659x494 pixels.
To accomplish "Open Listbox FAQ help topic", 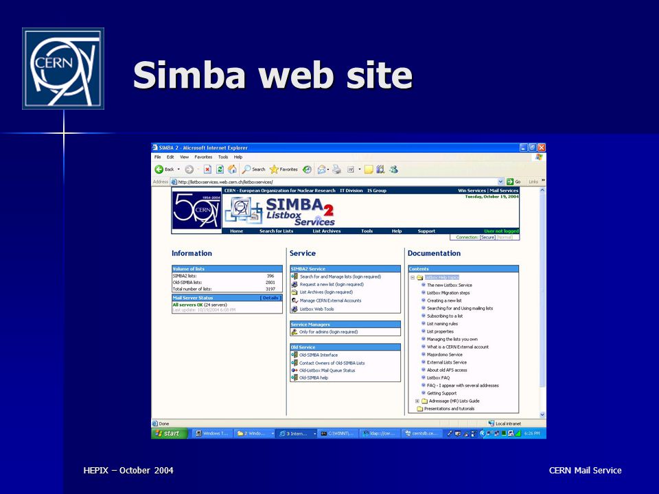I will [438, 377].
